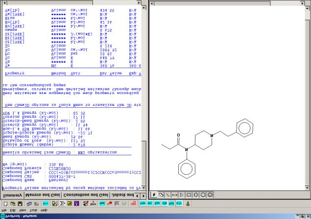
Task: Click the Open file folder icon
Action: click(x=13, y=204)
